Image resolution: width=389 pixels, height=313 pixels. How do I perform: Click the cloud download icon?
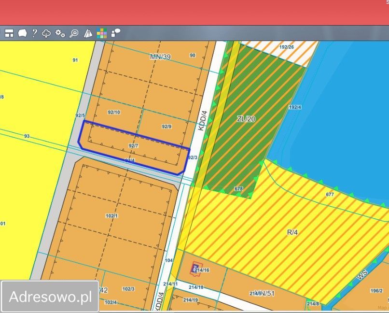click(47, 33)
